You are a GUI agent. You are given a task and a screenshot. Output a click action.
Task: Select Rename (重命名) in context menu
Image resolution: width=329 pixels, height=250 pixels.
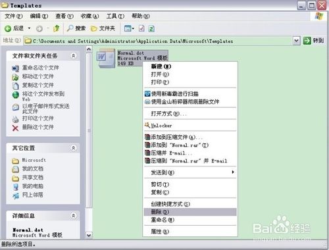pyautogui.click(x=190, y=220)
